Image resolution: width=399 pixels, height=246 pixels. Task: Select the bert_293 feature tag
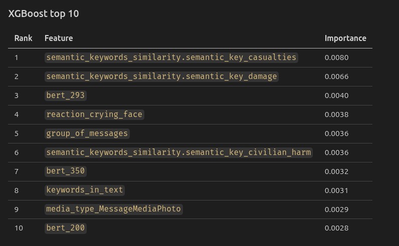tap(65, 95)
